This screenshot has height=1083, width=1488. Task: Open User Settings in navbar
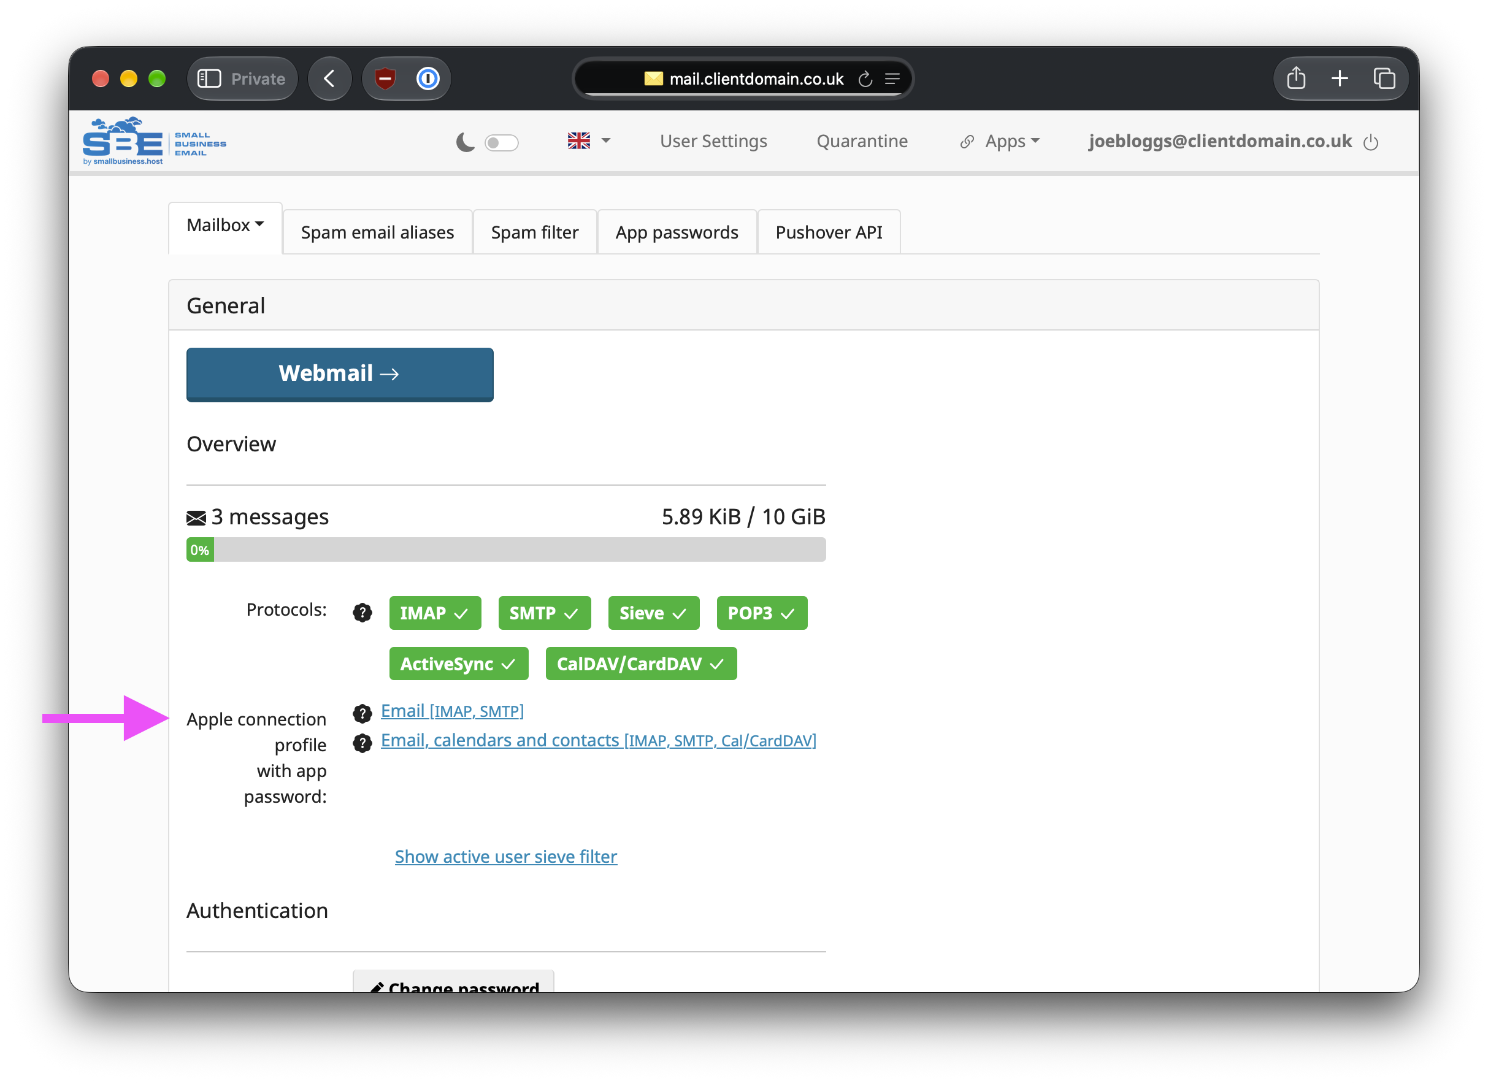713,141
